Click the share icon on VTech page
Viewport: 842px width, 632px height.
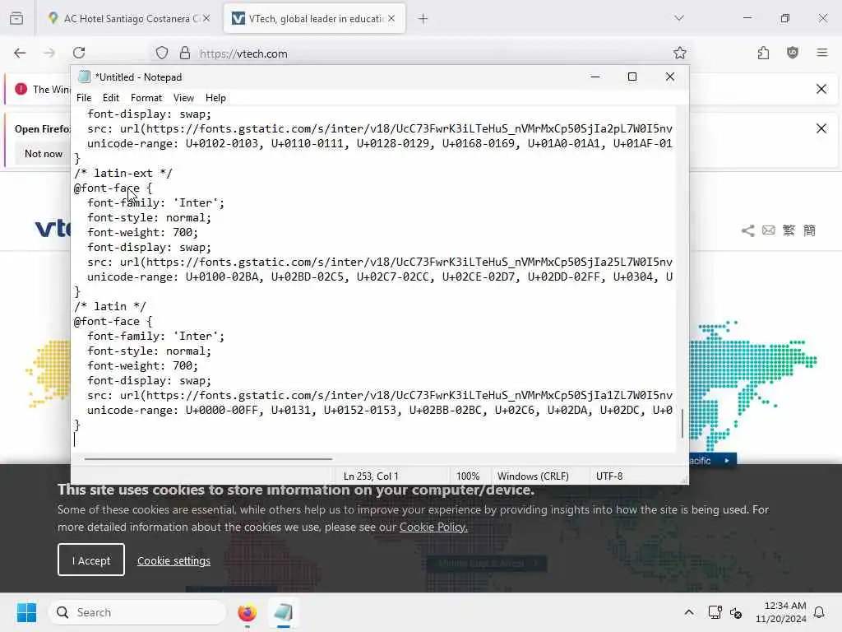[x=747, y=230]
